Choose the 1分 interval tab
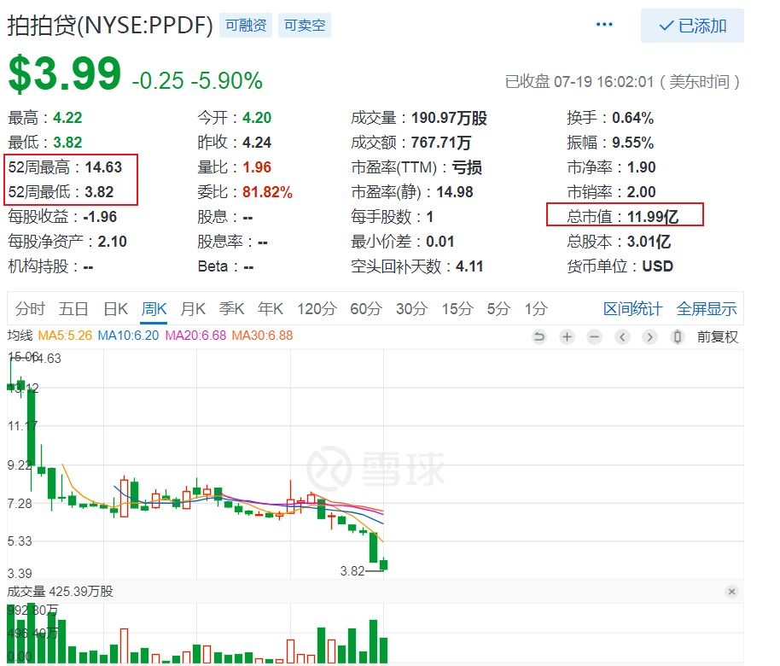This screenshot has width=780, height=666. pyautogui.click(x=536, y=309)
